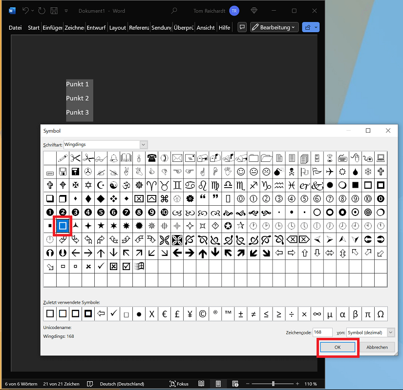Open the share button dropdown arrow
Image resolution: width=403 pixels, height=390 pixels.
pyautogui.click(x=316, y=27)
